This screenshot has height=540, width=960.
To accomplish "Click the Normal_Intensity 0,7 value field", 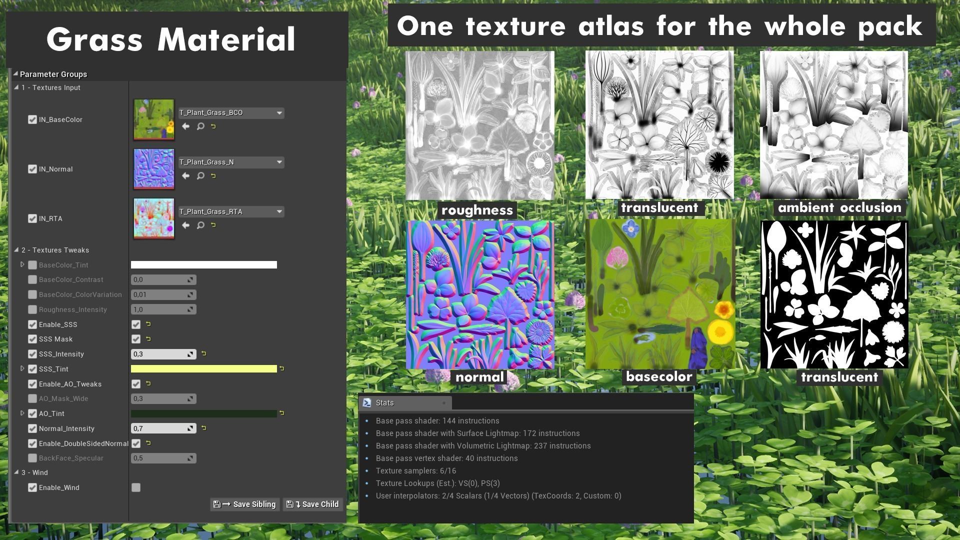I will [163, 428].
